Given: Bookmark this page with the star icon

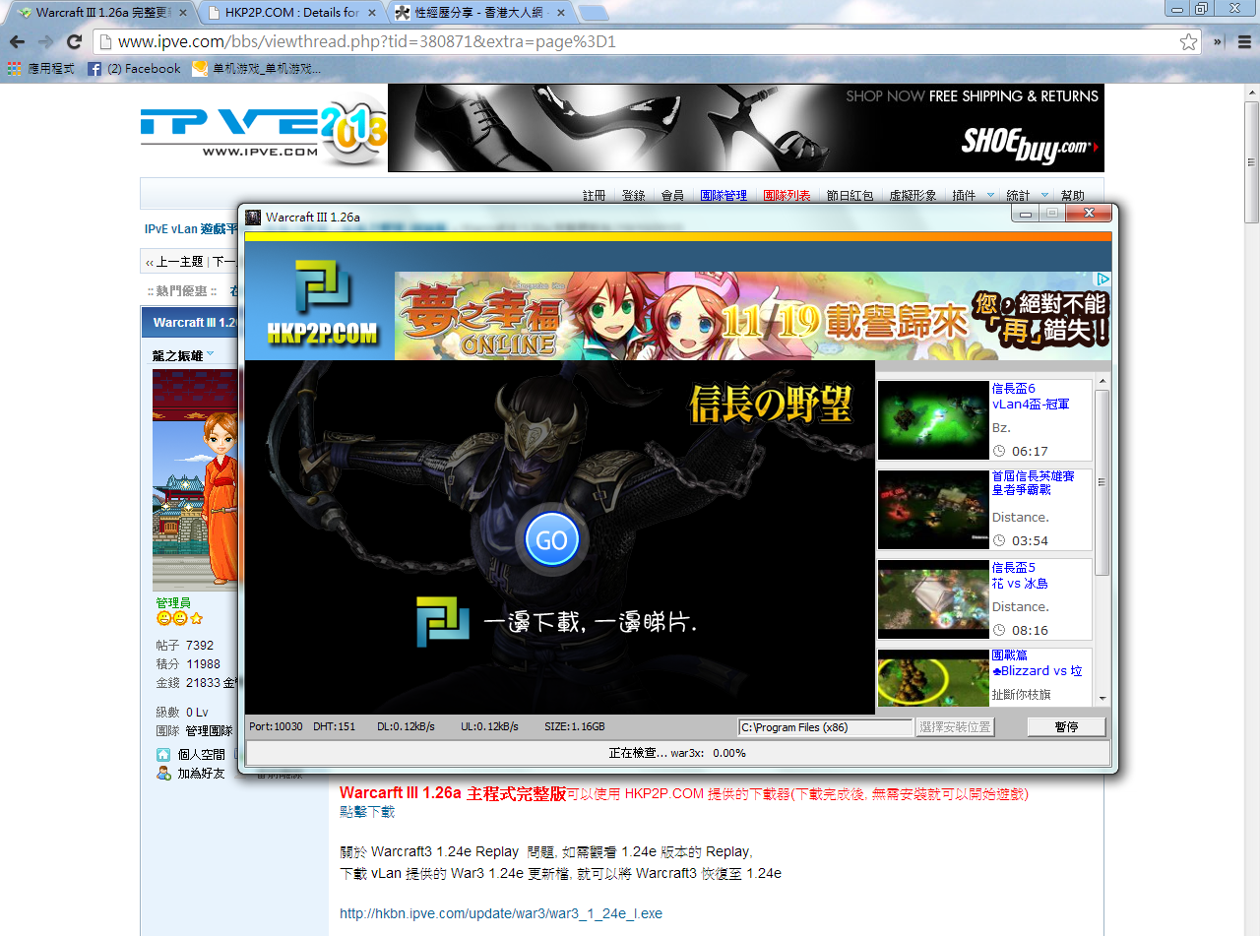Looking at the screenshot, I should (1189, 42).
